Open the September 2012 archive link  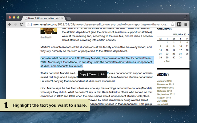click(x=166, y=94)
